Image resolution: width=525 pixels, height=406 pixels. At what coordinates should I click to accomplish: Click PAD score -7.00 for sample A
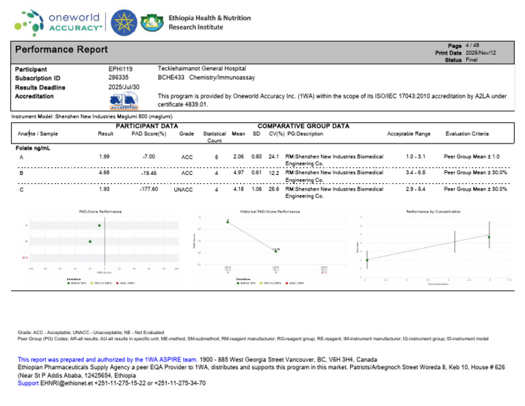click(x=148, y=157)
